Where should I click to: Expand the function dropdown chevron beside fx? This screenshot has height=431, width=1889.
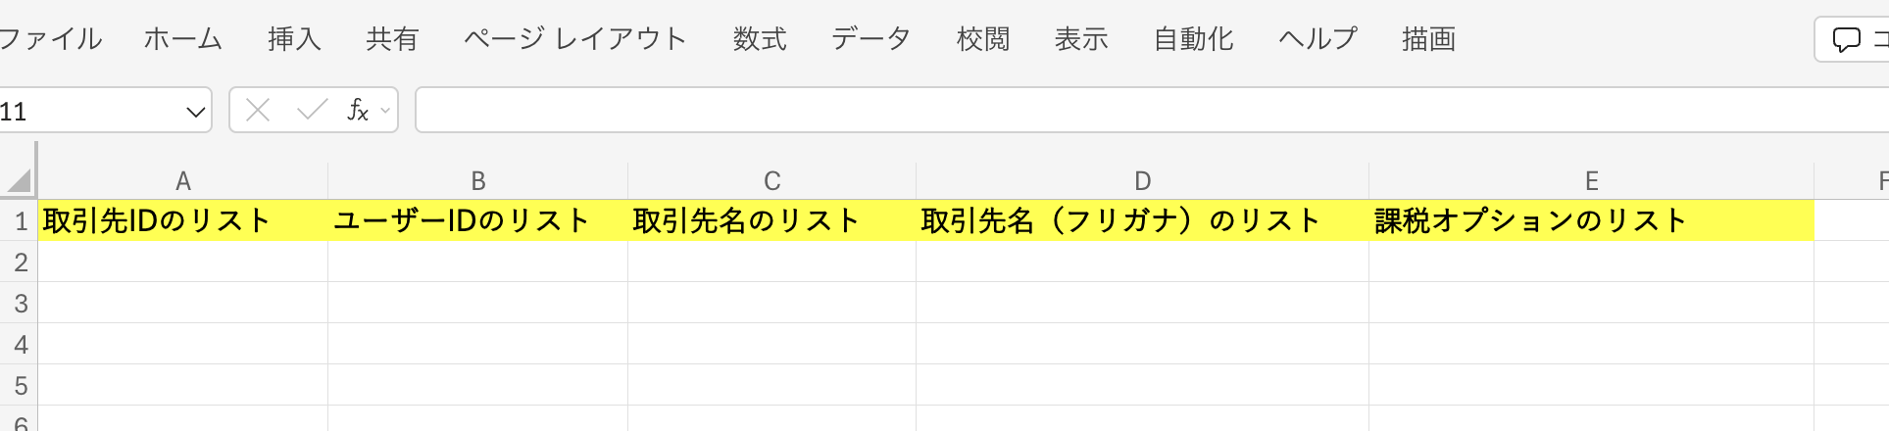(385, 111)
